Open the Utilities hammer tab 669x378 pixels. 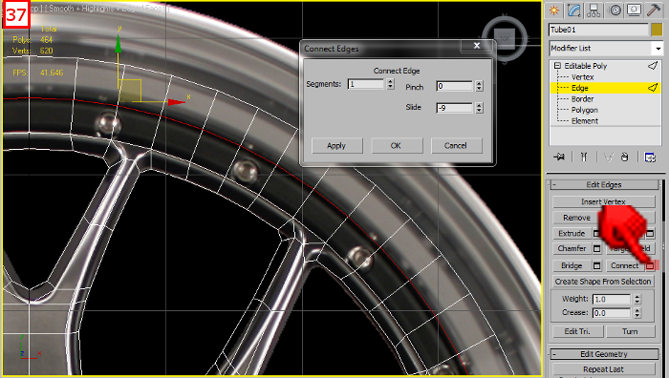coord(654,10)
